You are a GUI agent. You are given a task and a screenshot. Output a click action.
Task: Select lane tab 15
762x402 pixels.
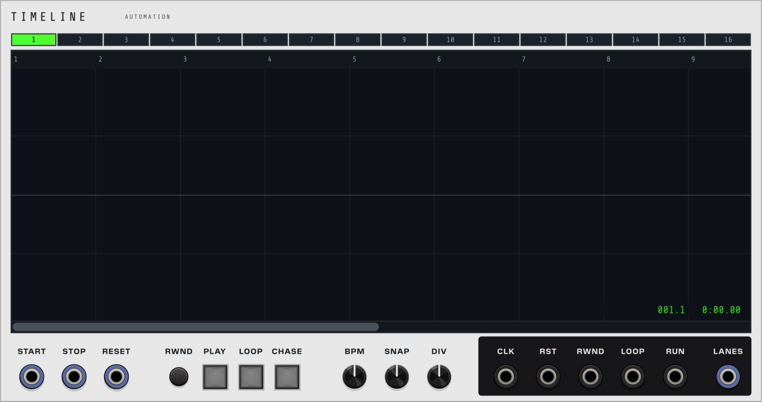click(x=682, y=40)
